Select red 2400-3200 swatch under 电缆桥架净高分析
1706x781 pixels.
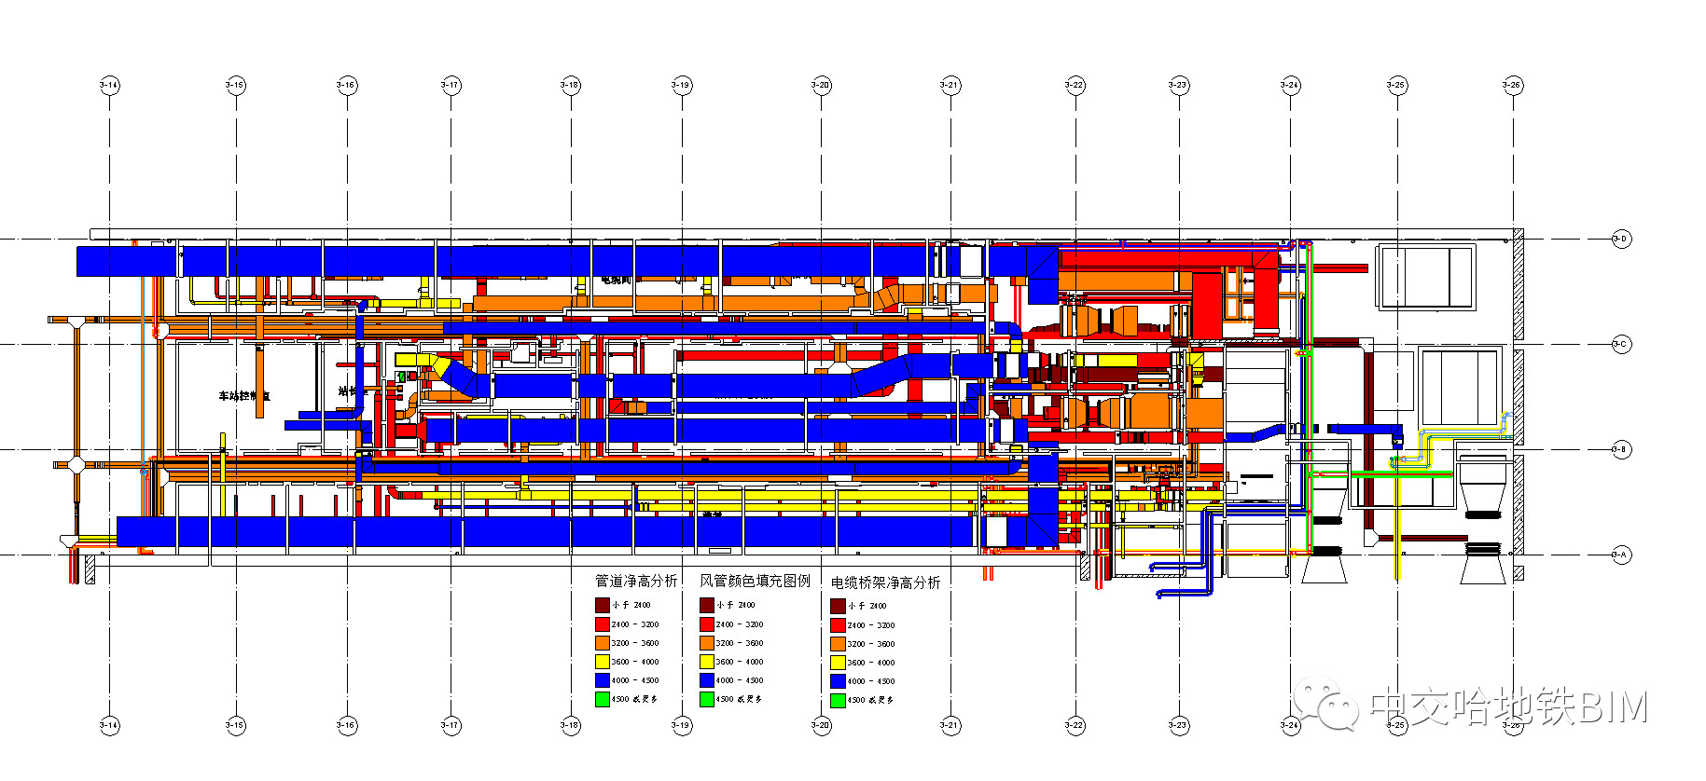839,625
